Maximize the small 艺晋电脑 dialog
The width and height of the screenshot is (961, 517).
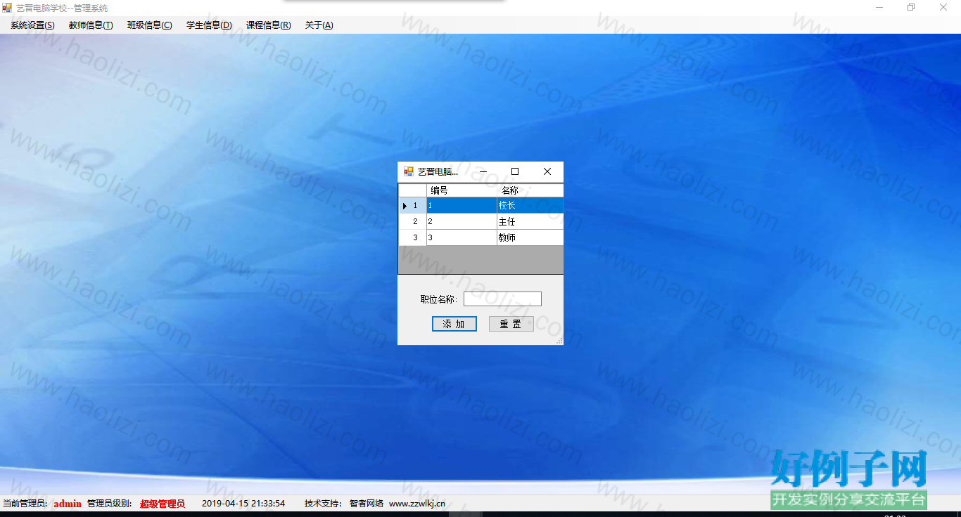tap(515, 171)
